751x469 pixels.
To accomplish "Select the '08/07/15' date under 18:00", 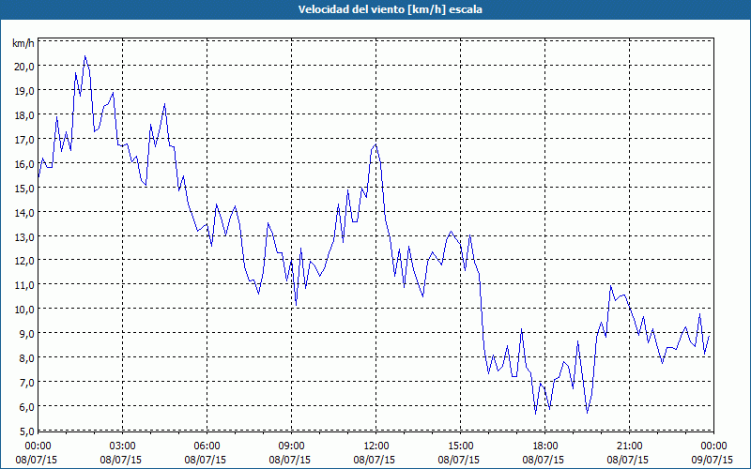I will tap(543, 461).
